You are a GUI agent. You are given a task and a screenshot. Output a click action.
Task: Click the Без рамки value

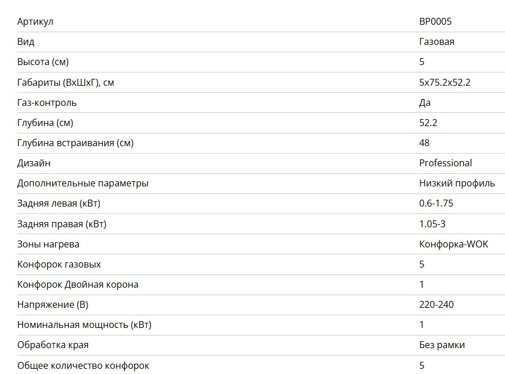[x=442, y=345]
